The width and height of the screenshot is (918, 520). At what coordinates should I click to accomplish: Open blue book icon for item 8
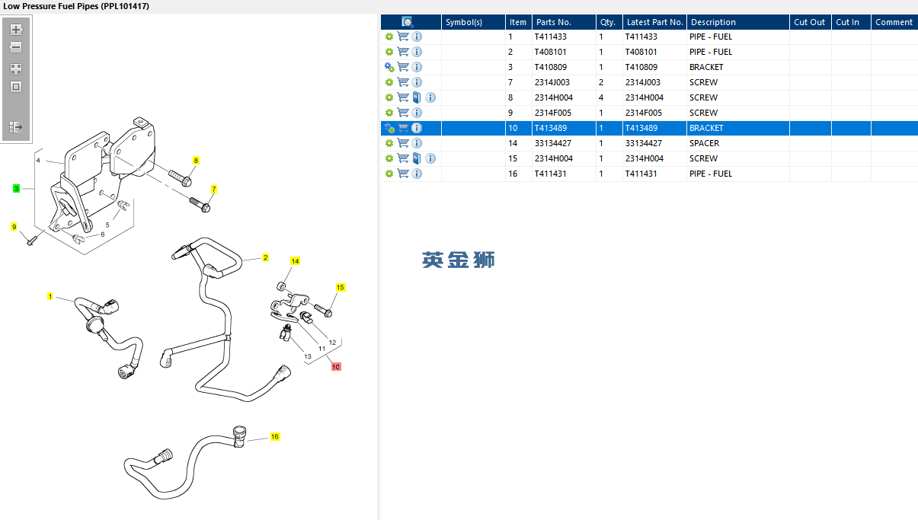[x=417, y=97]
